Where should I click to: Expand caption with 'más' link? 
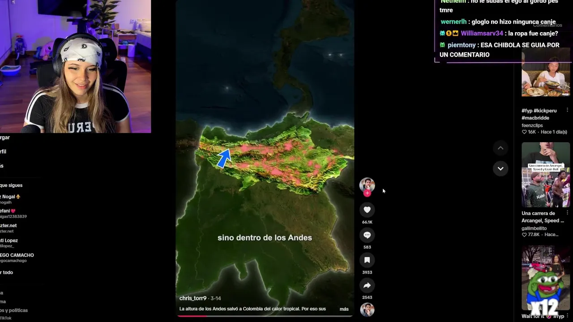pyautogui.click(x=344, y=309)
